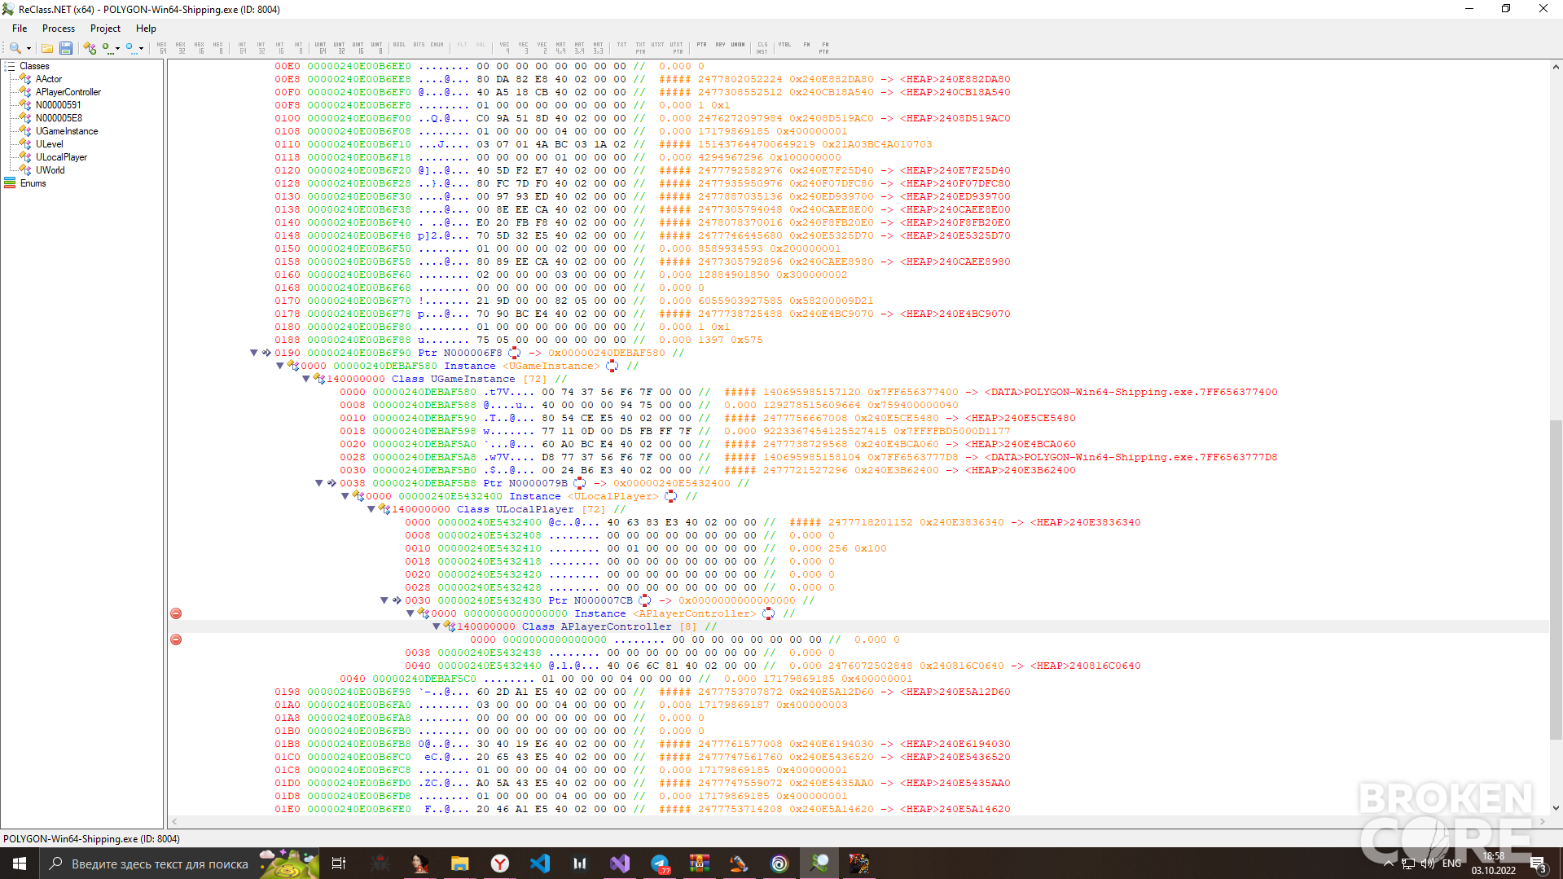Collapse the Class APlayerController node
The height and width of the screenshot is (879, 1563).
[x=437, y=626]
